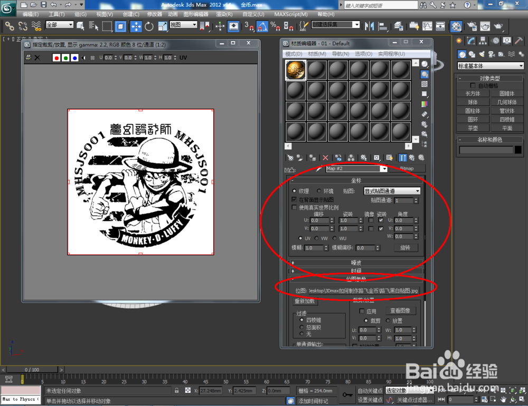
Task: Open the 渲染(R) menu
Action: coord(224,14)
